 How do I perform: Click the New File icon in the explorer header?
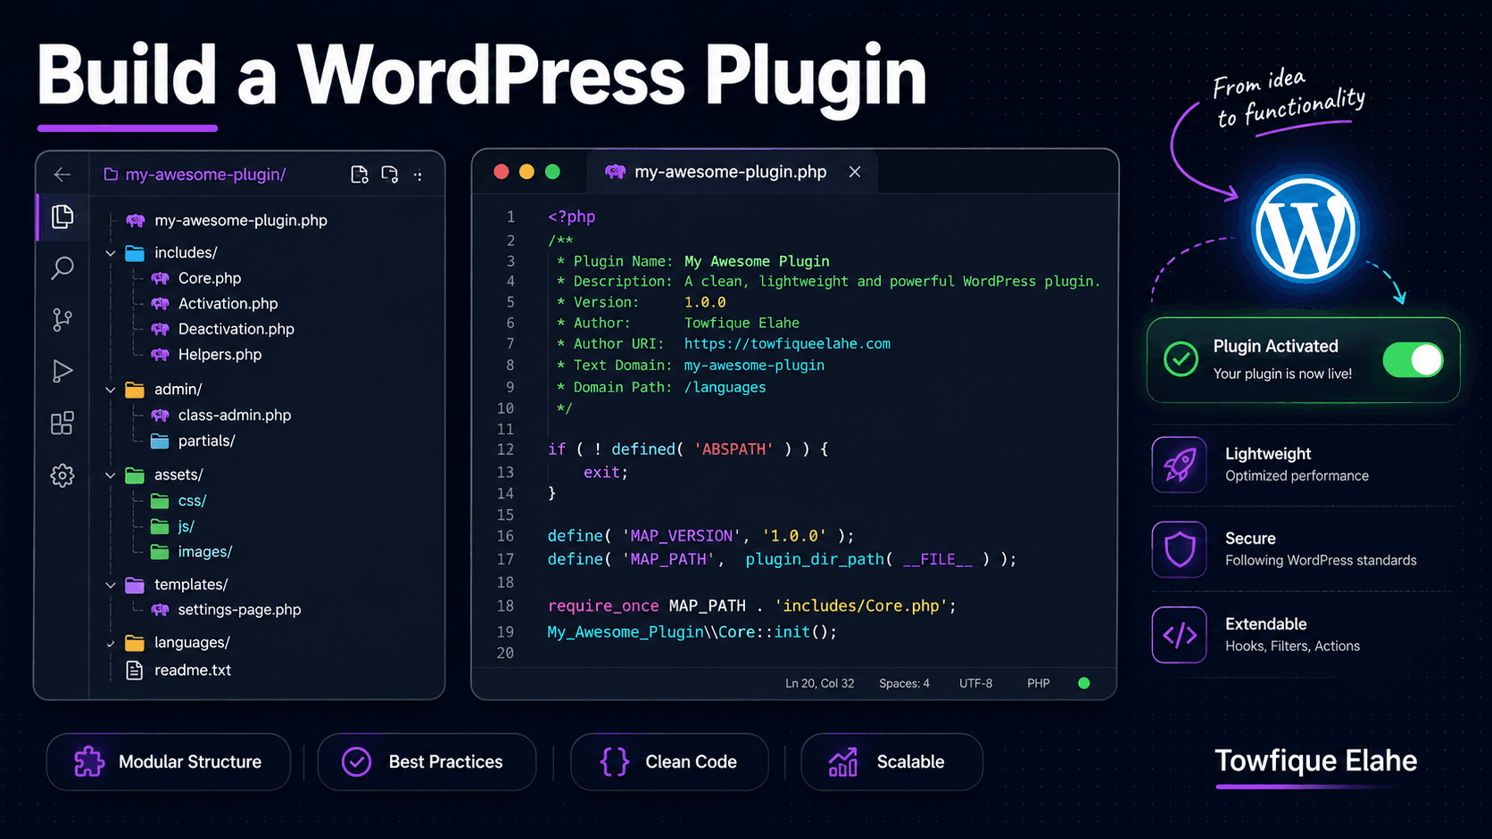pyautogui.click(x=360, y=175)
